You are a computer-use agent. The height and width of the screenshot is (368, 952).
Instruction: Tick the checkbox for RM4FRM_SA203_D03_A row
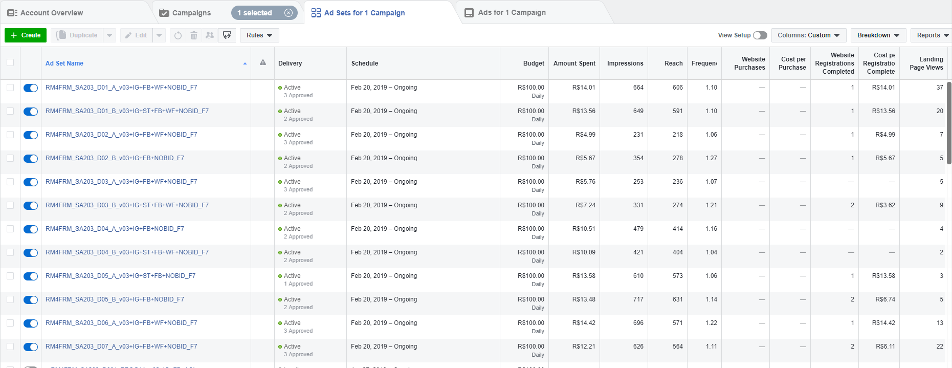pyautogui.click(x=10, y=182)
